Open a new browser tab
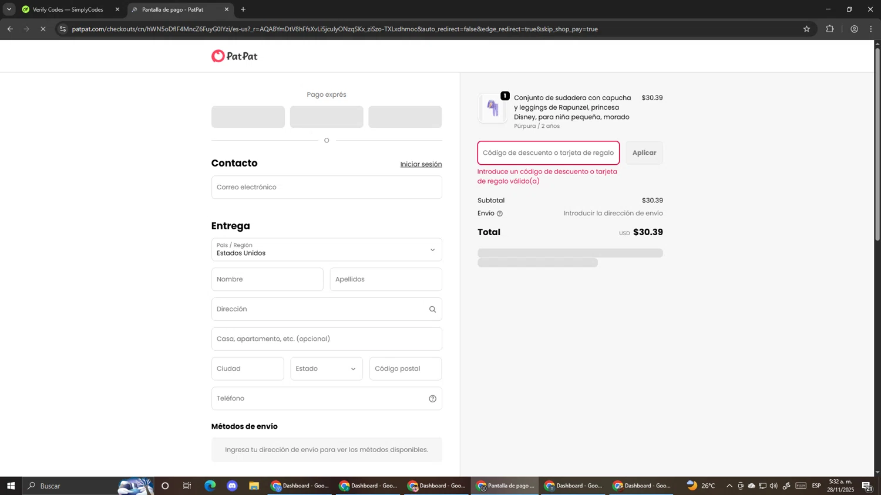Image resolution: width=881 pixels, height=495 pixels. point(243,9)
